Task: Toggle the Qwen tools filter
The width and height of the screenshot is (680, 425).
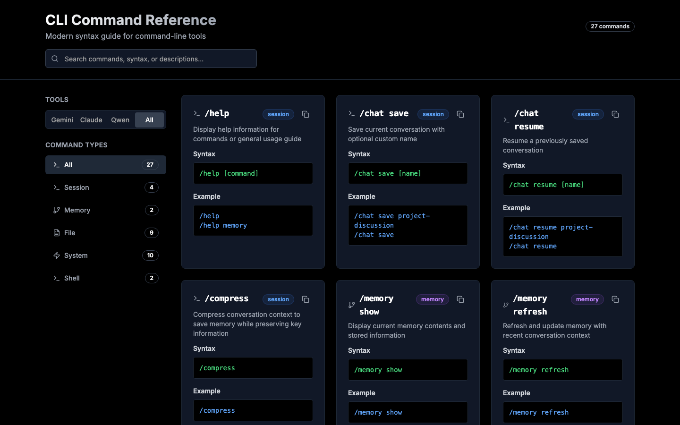Action: coord(120,120)
